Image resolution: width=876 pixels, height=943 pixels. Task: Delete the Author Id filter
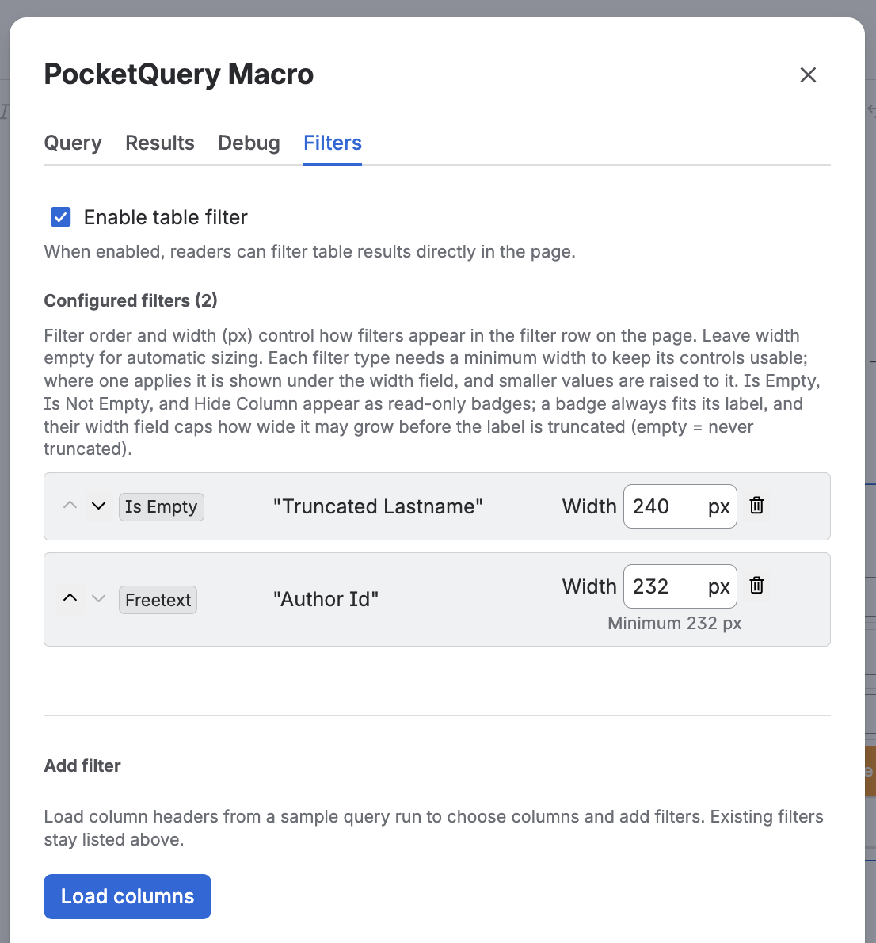756,586
